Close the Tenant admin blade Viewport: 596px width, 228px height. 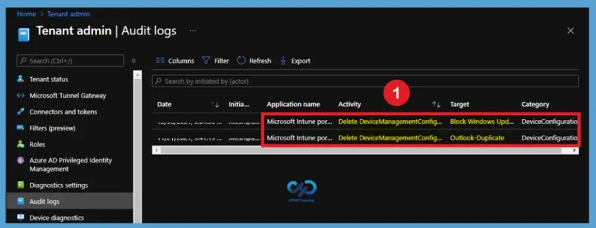[x=570, y=31]
